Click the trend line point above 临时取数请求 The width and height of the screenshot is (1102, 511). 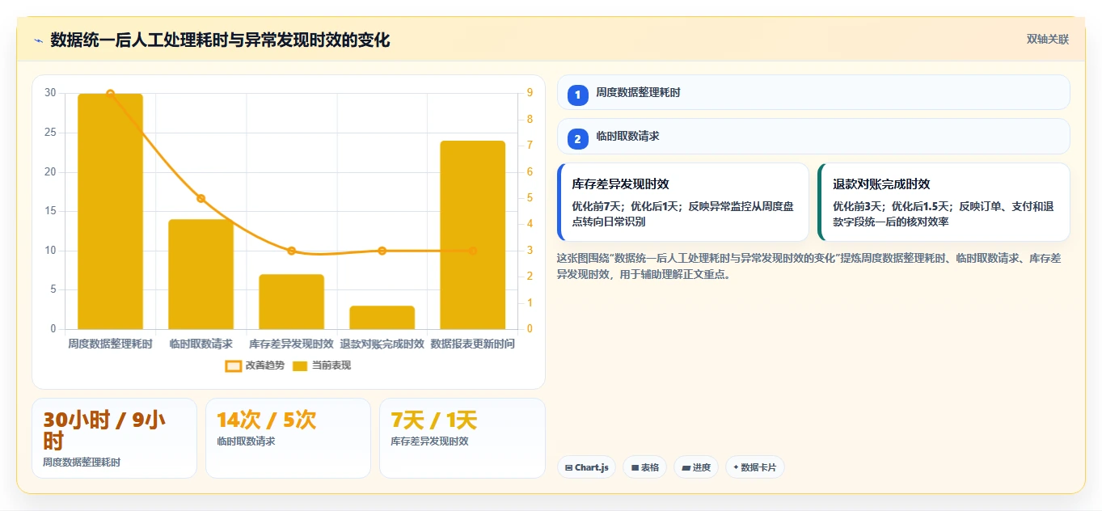click(201, 198)
